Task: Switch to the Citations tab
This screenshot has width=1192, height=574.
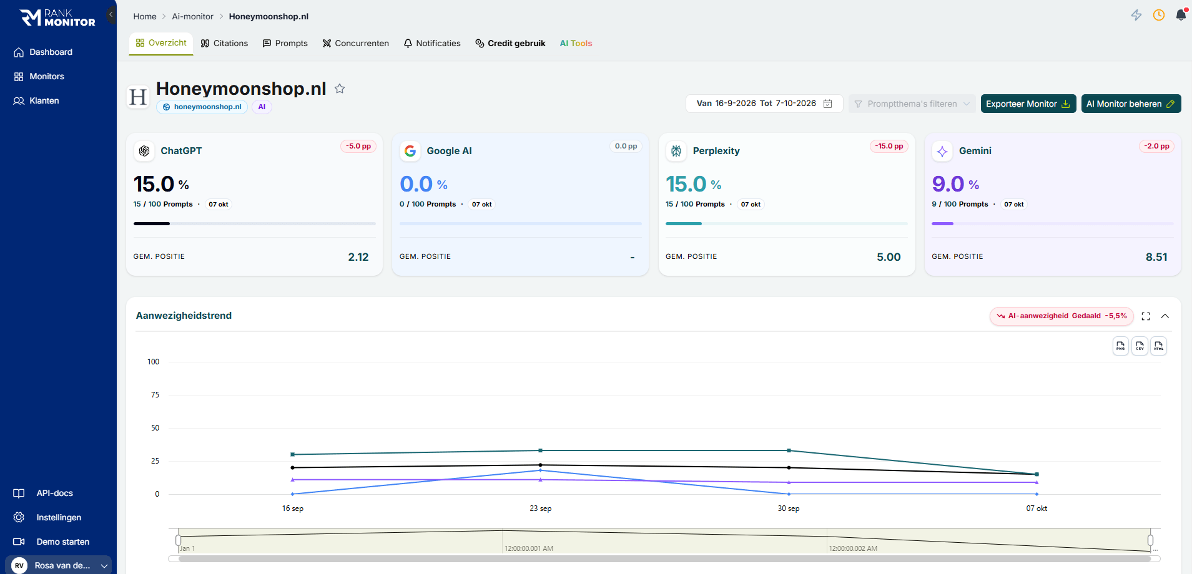Action: point(224,44)
